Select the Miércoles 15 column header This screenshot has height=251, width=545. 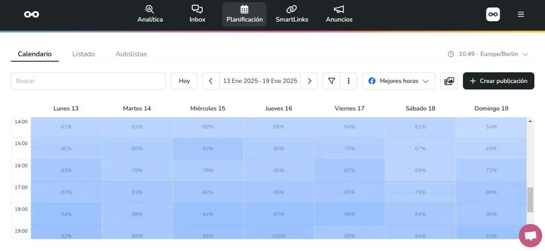pyautogui.click(x=208, y=108)
